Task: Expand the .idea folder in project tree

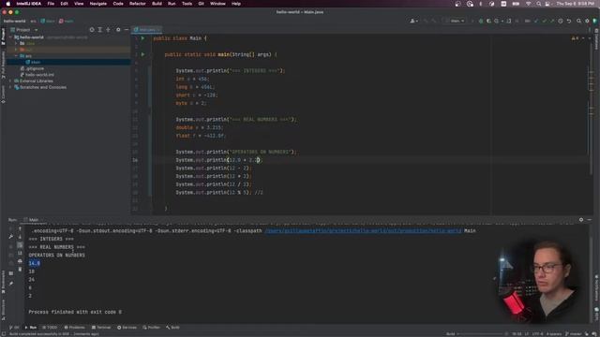Action: point(16,44)
